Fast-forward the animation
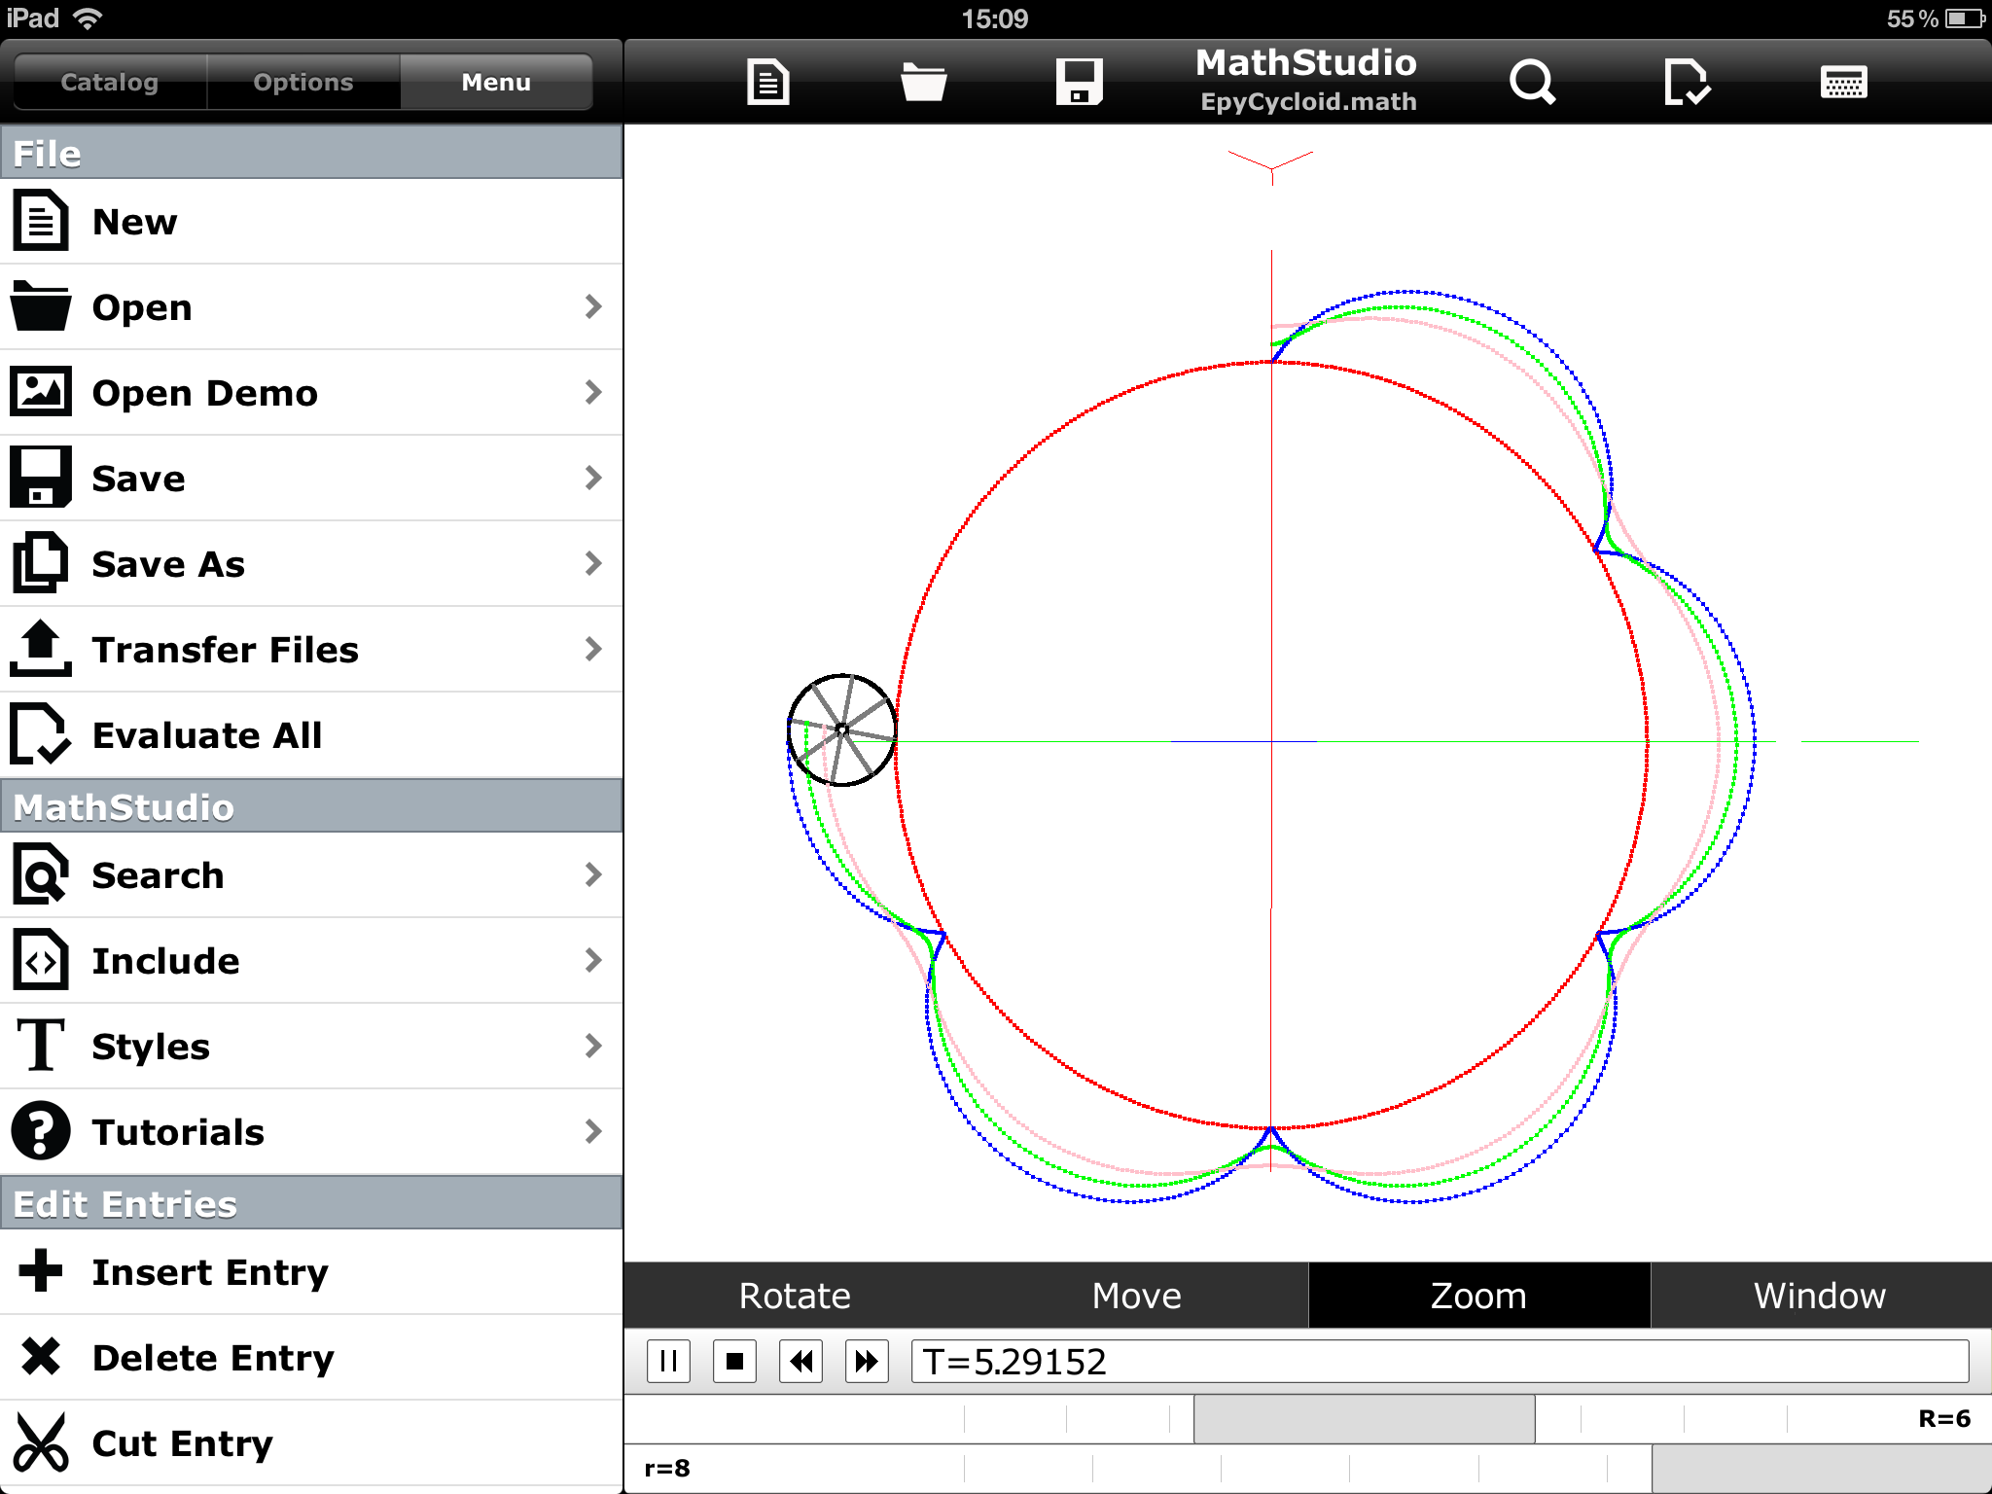This screenshot has width=1992, height=1494. coord(867,1361)
